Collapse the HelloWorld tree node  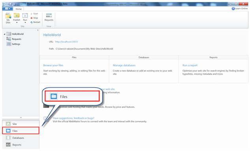click(x=4, y=34)
